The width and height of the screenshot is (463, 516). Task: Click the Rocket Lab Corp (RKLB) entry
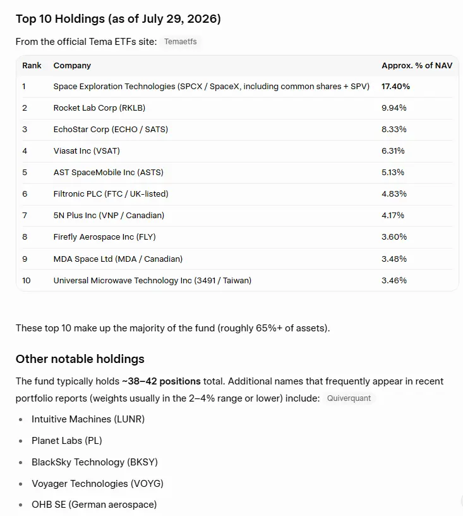click(99, 108)
